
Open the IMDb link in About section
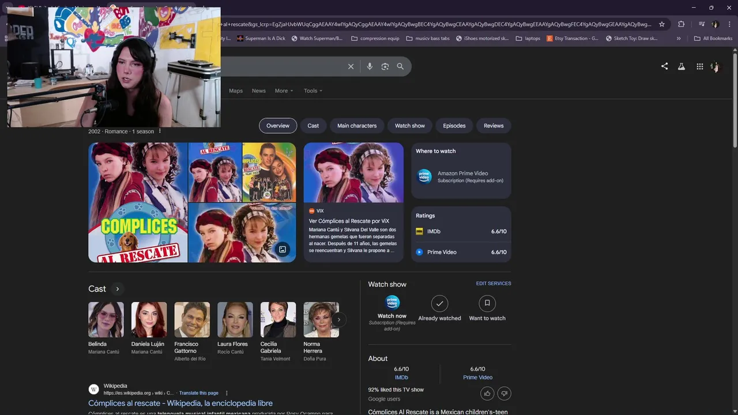pos(401,378)
